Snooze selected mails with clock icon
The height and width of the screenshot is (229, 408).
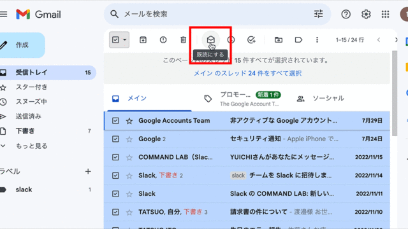[231, 39]
